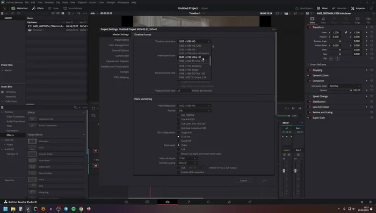376x213 pixels.
Task: Click the home icon at bottom right
Action: click(x=362, y=202)
